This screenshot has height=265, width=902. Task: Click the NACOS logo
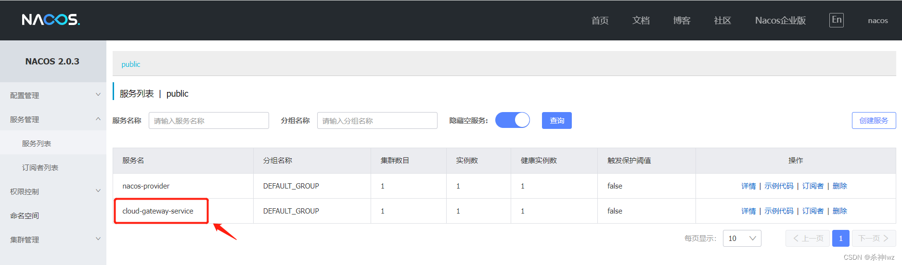[x=51, y=20]
